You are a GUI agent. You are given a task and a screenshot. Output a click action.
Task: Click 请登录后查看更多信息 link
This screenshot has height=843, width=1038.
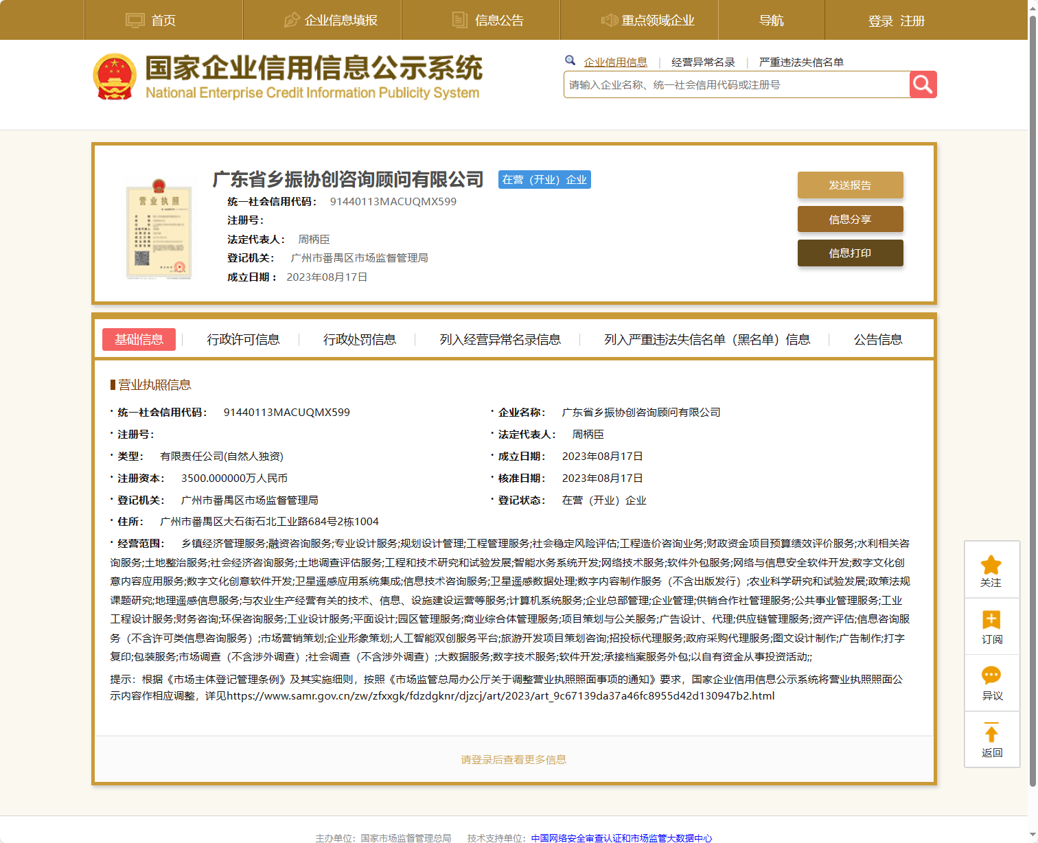(x=514, y=759)
